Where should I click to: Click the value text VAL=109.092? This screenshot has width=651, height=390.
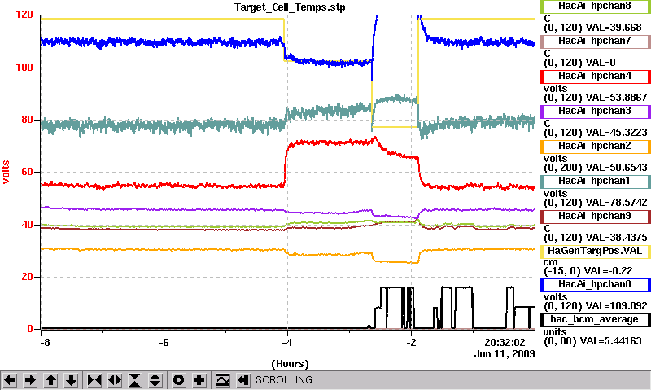click(616, 306)
